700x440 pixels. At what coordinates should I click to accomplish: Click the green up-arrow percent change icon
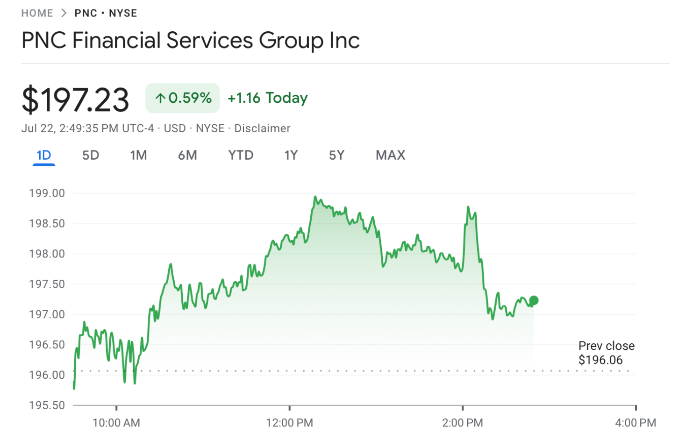tap(161, 98)
